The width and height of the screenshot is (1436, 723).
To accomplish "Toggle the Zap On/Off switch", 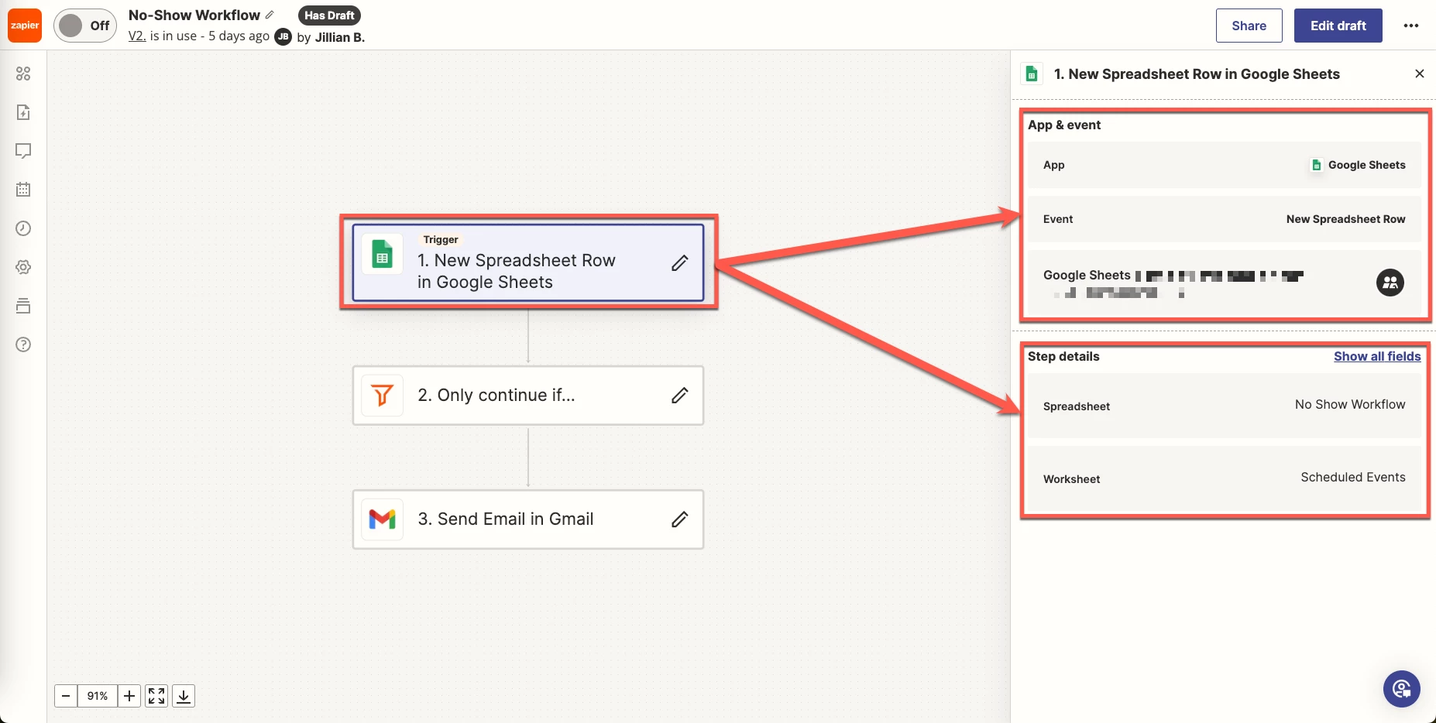I will [85, 26].
